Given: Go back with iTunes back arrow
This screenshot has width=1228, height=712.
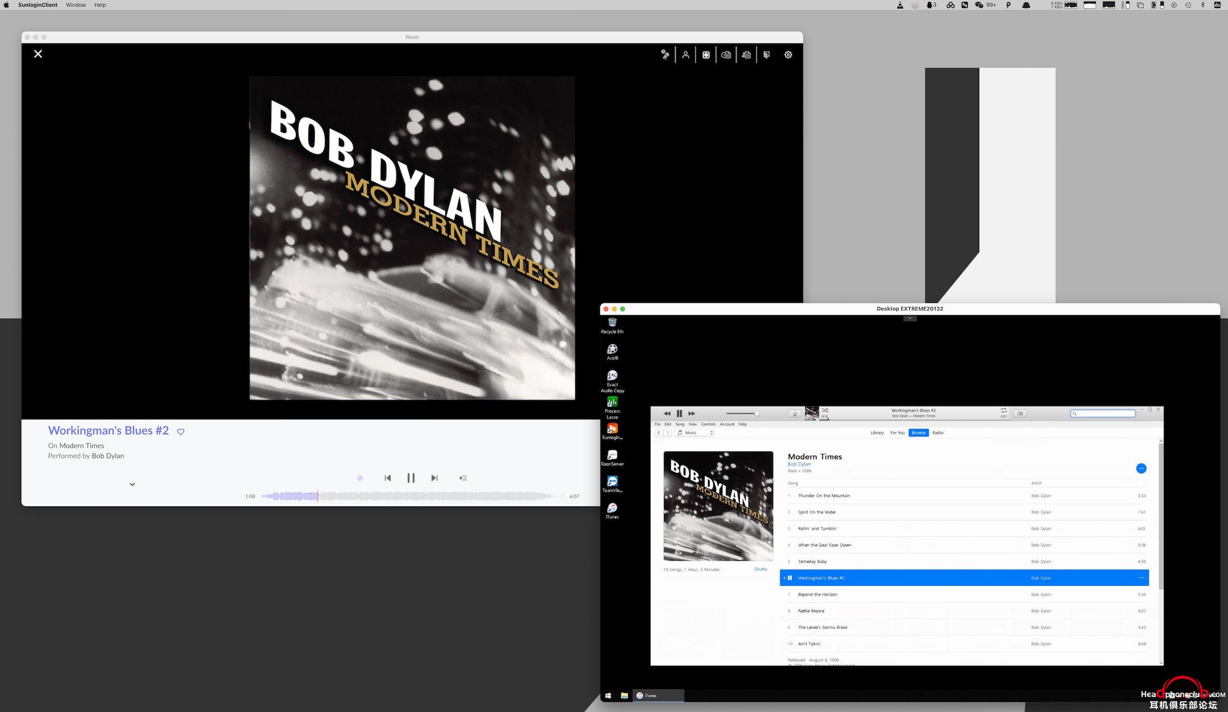Looking at the screenshot, I should pyautogui.click(x=659, y=433).
